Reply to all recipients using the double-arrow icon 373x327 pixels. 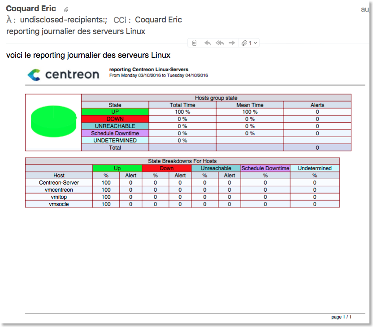coord(220,43)
